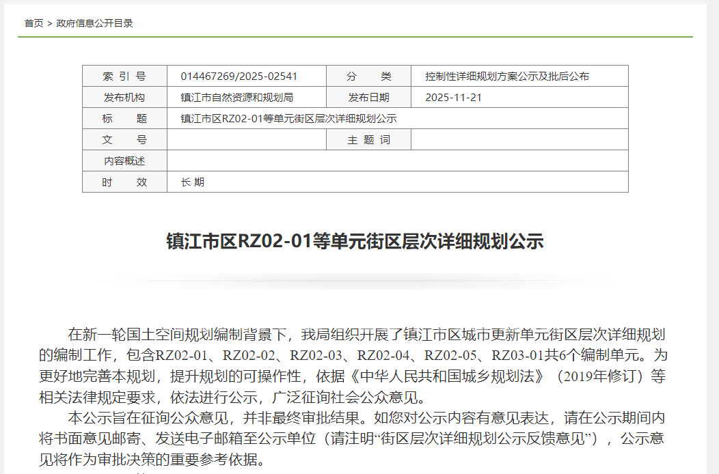Click the 文号 label cell
Viewport: 719px width, 474px height.
pyautogui.click(x=124, y=140)
